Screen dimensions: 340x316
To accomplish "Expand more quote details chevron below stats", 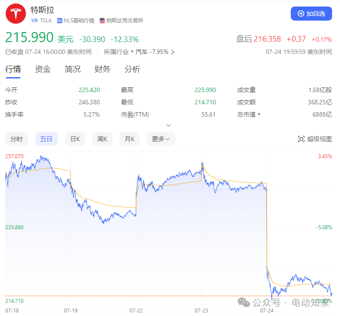I will [x=168, y=125].
